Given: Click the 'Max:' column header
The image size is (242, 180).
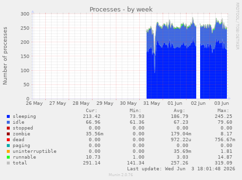Looking at the screenshot, I should [x=223, y=111].
